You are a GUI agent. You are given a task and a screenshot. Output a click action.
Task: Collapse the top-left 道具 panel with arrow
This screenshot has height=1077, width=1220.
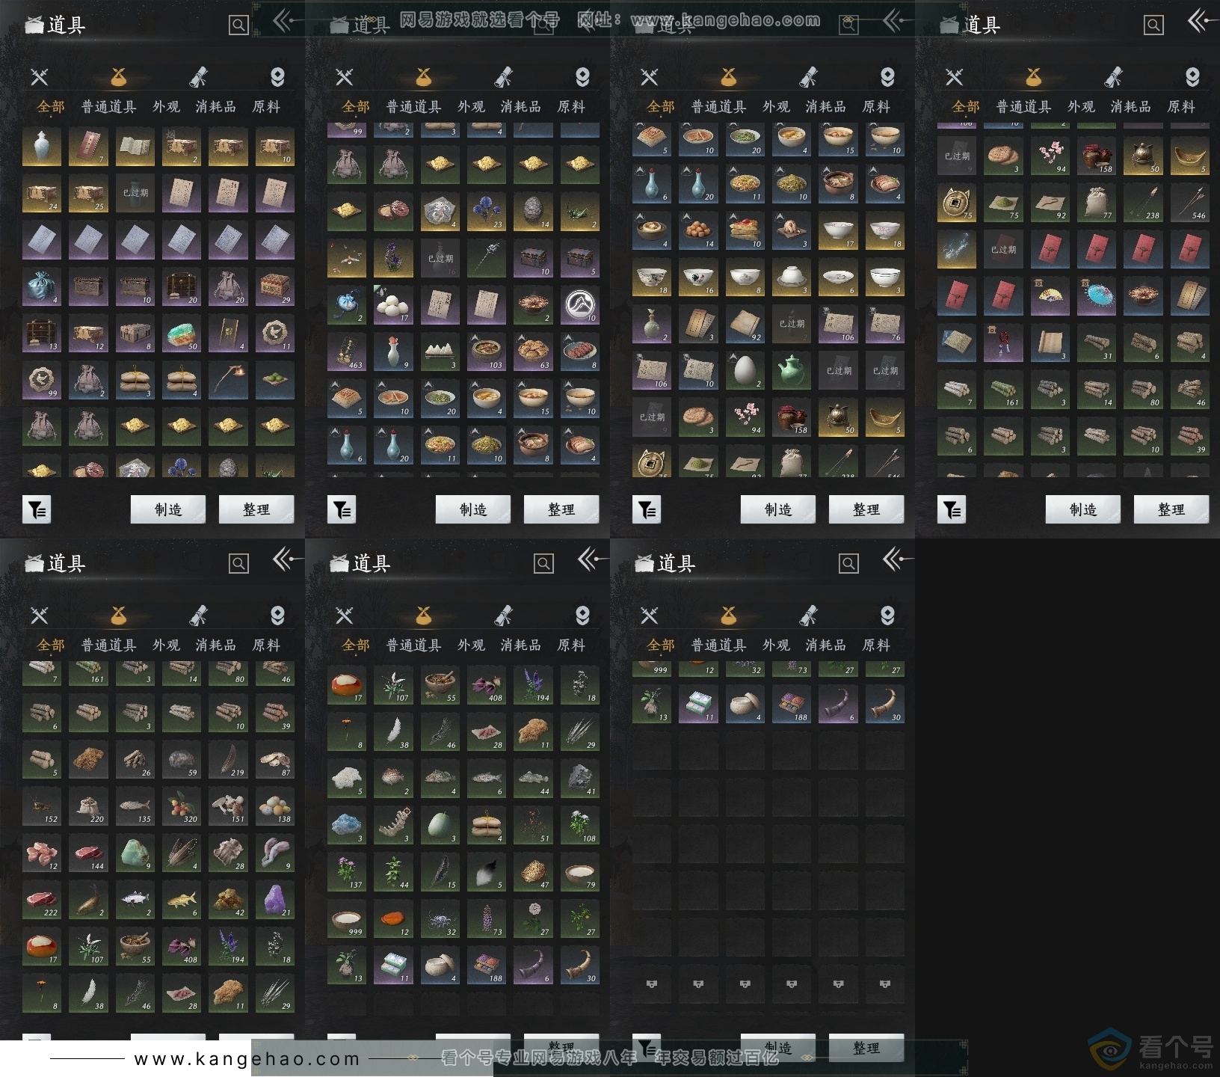tap(286, 21)
